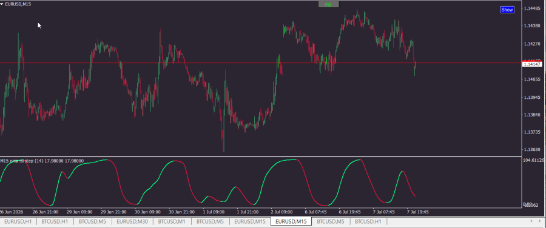Click the current price label 1.14147
The image size is (546, 228).
[x=532, y=64]
